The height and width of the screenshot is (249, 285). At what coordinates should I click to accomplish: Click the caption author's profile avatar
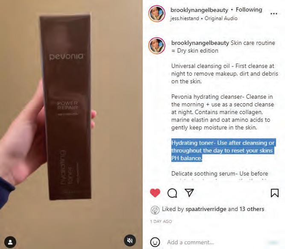click(157, 46)
